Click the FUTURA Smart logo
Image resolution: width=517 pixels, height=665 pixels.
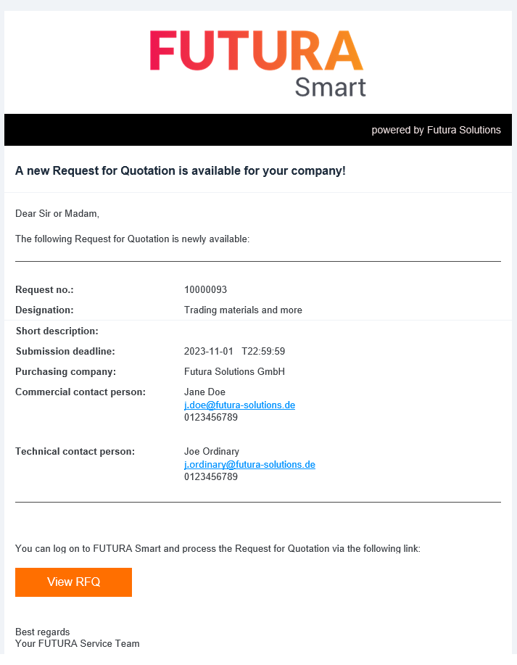coord(257,63)
